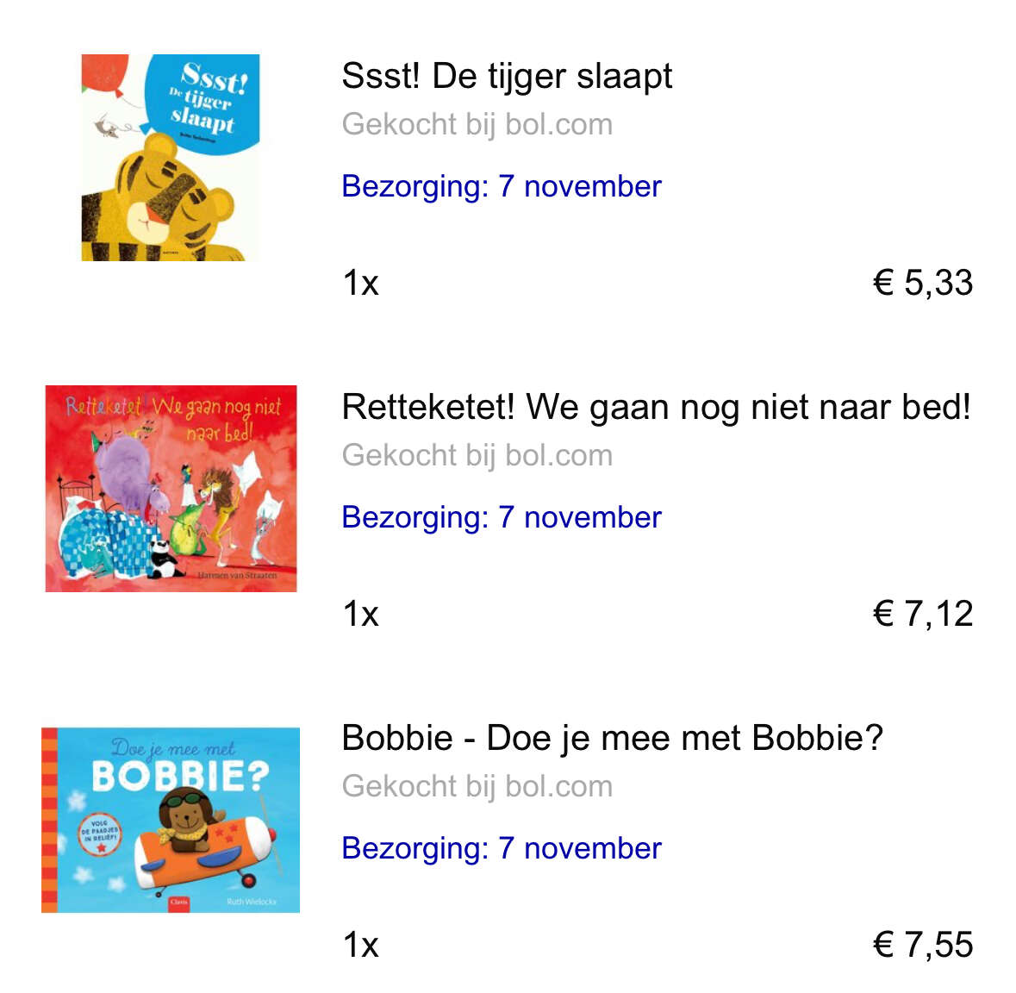Click Gekocht bij bol.com under tijger book

(477, 124)
